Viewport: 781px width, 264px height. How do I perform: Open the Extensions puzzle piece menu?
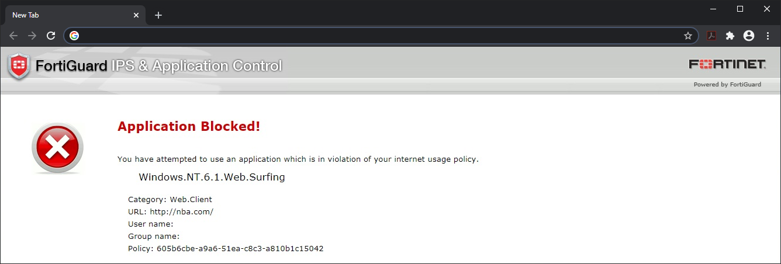point(730,36)
